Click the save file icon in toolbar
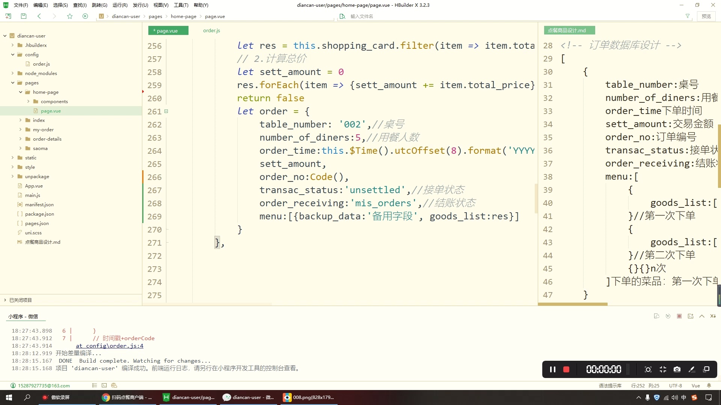721x405 pixels. click(24, 16)
